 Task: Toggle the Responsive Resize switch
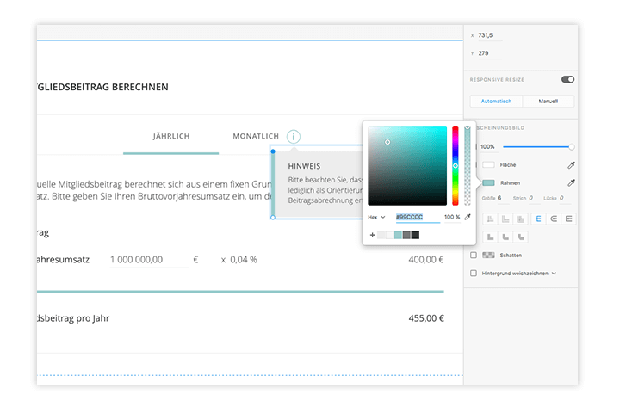click(567, 79)
